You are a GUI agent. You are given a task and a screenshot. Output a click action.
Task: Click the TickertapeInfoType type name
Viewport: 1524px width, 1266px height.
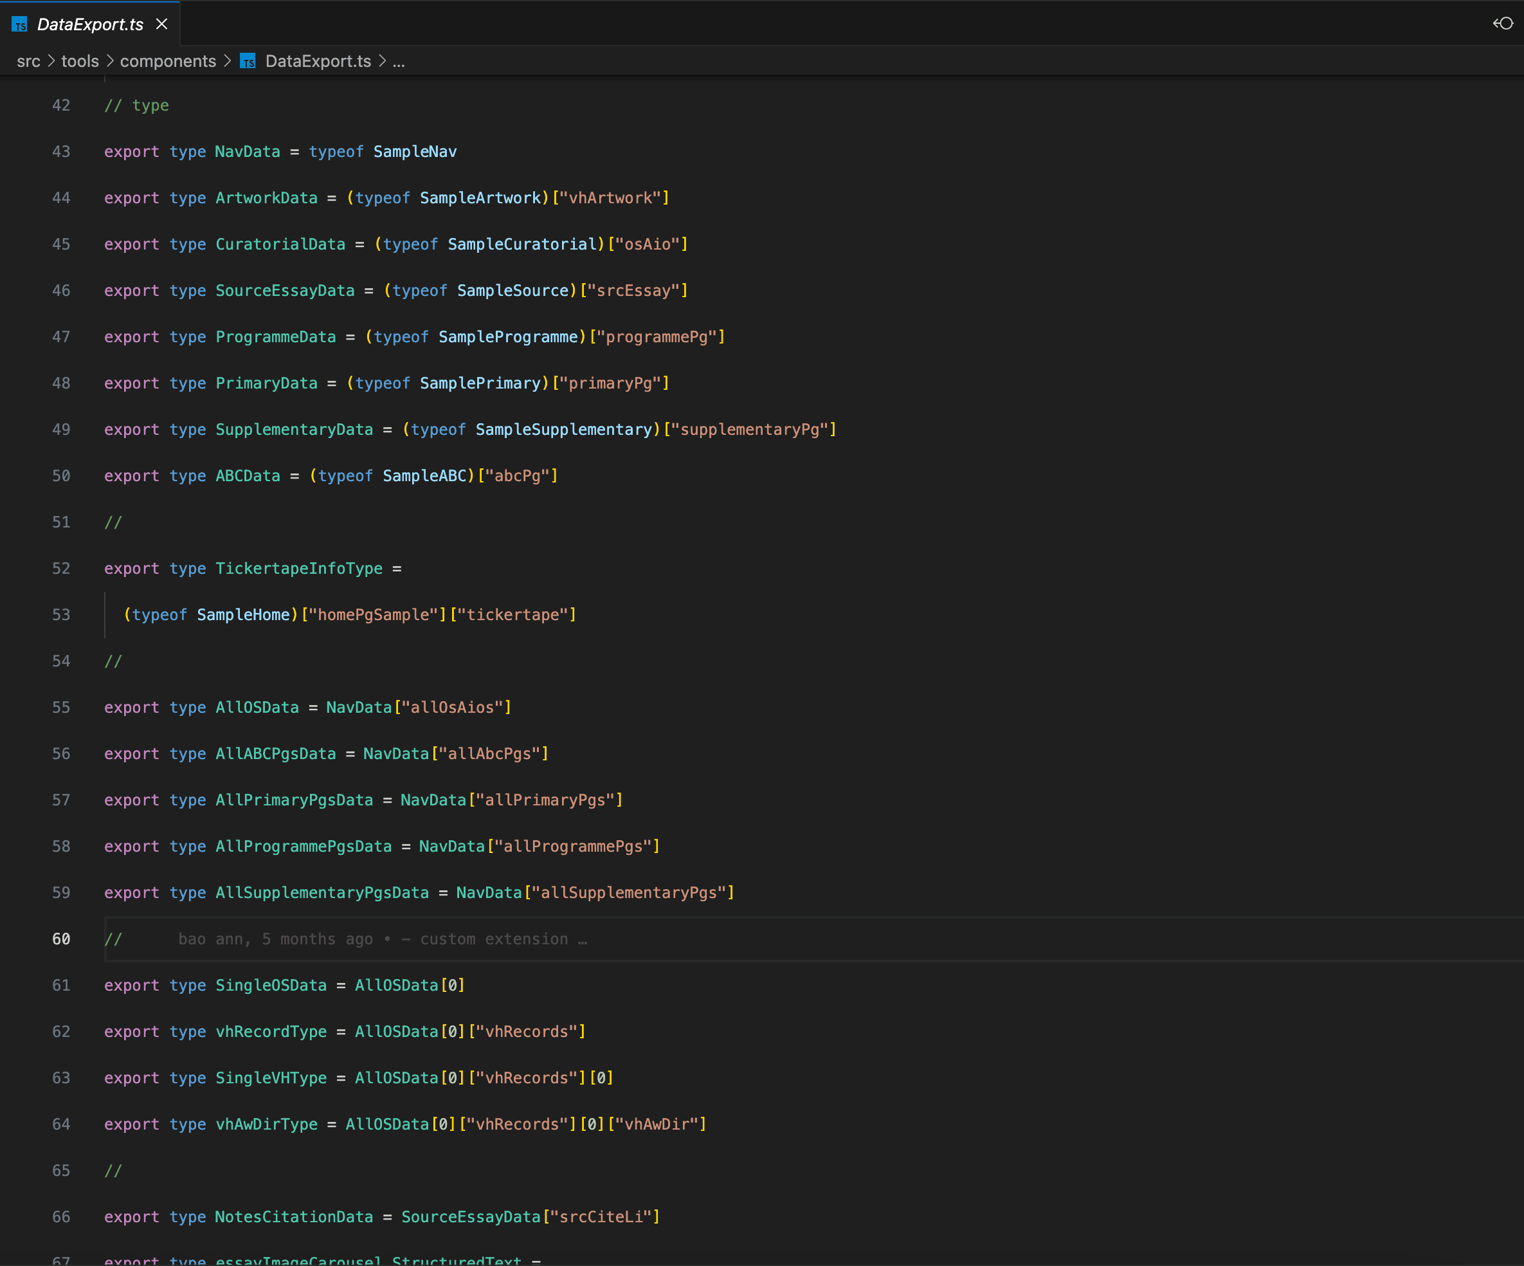pyautogui.click(x=298, y=569)
